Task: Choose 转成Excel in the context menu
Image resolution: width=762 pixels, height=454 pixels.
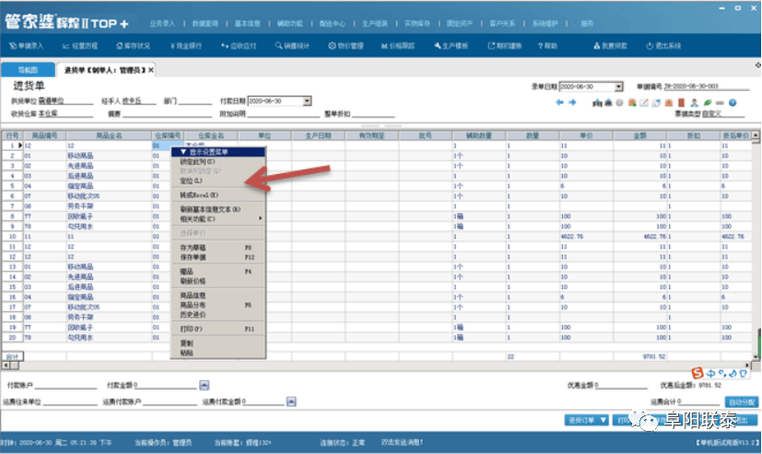Action: point(218,194)
